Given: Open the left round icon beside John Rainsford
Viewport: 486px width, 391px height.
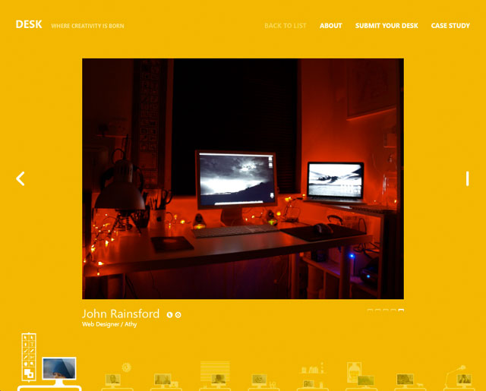Looking at the screenshot, I should [x=169, y=315].
